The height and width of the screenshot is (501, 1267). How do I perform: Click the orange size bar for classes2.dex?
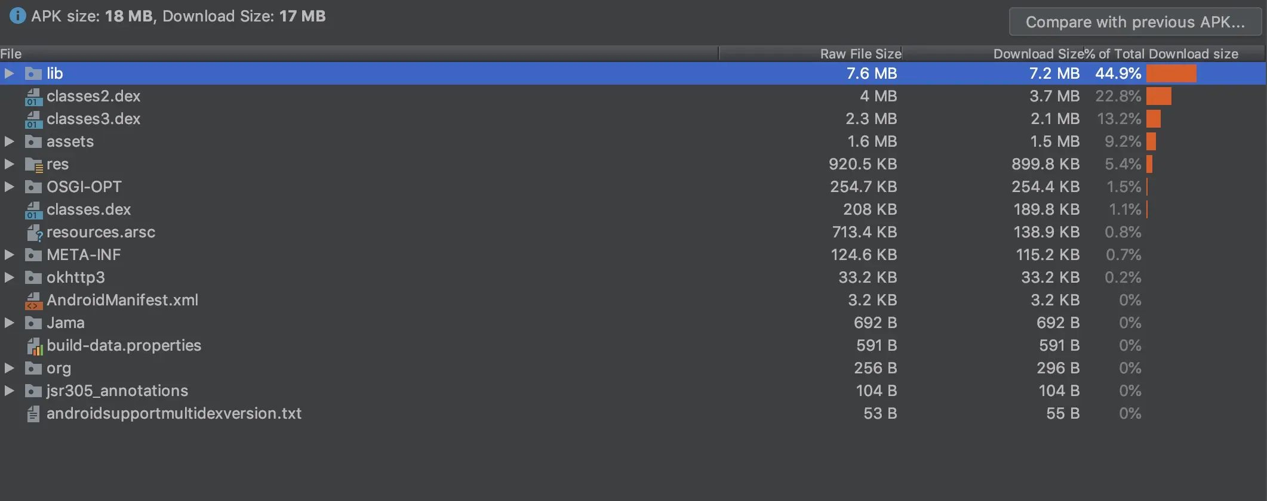[1158, 96]
